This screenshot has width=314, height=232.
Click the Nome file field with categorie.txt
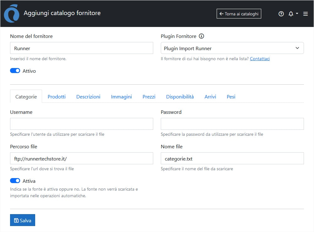click(232, 158)
